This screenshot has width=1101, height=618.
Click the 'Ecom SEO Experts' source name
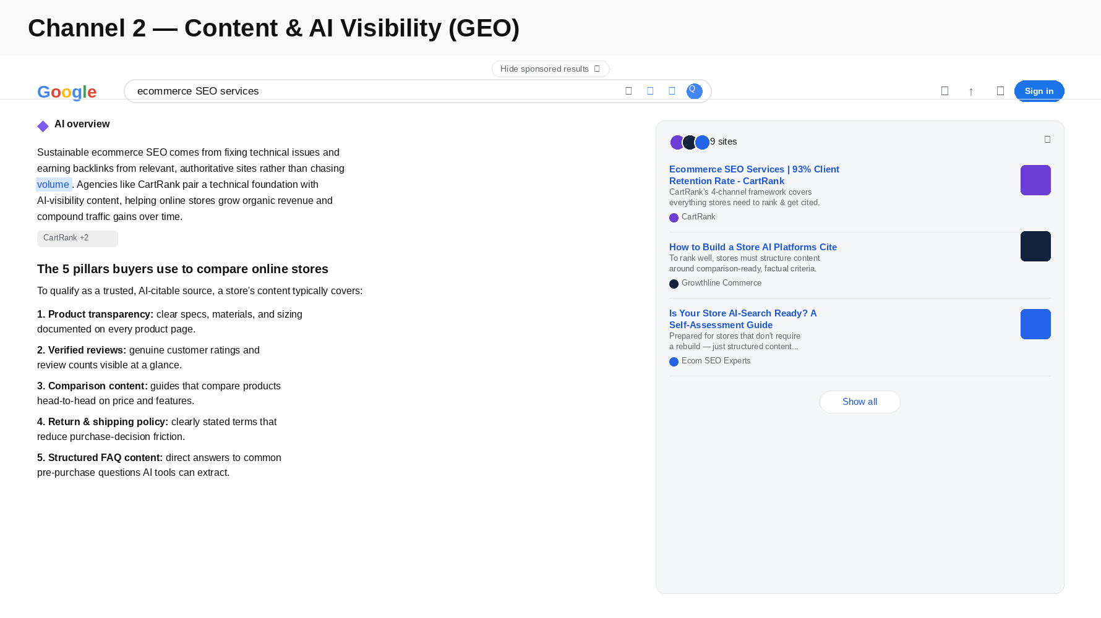point(716,360)
